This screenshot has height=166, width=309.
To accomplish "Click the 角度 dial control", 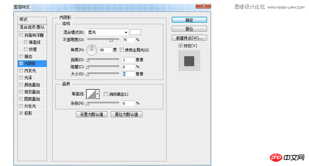I will (92, 50).
